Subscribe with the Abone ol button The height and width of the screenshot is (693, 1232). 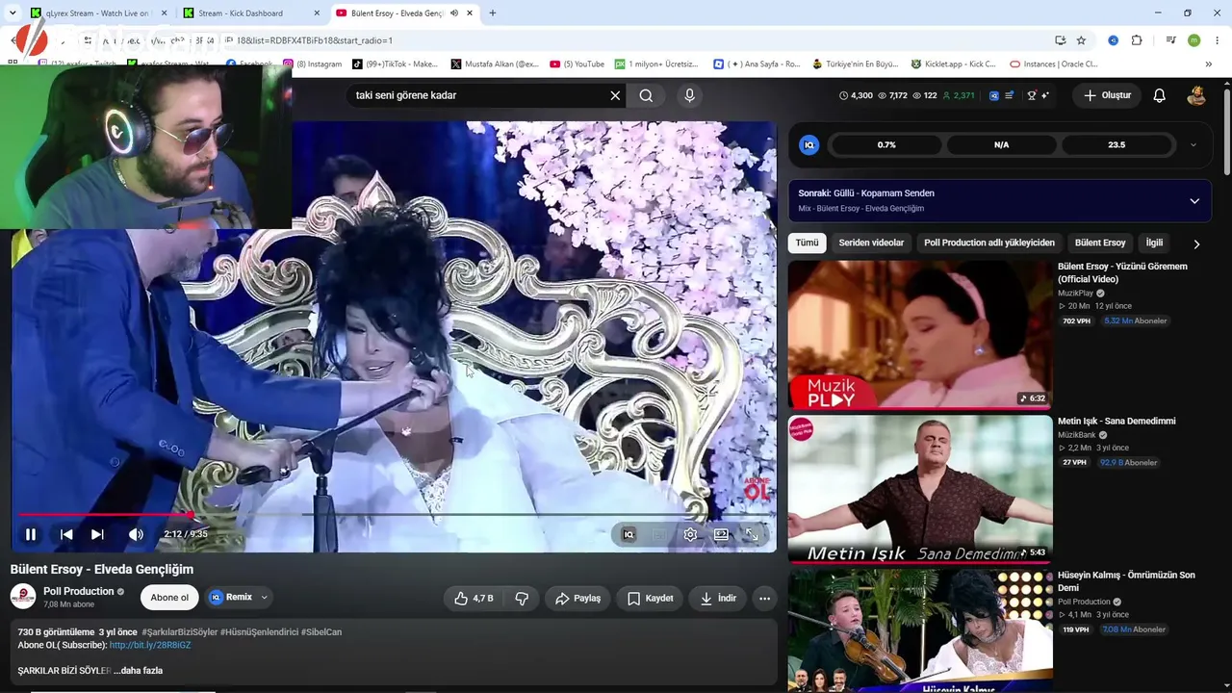point(169,598)
